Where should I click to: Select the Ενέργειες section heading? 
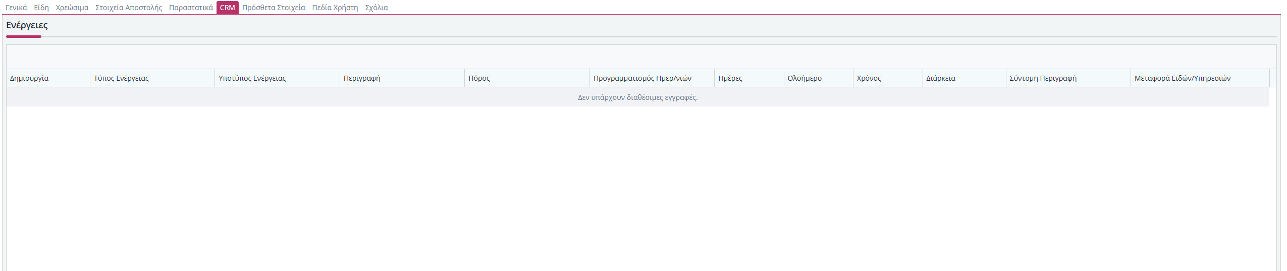[27, 25]
